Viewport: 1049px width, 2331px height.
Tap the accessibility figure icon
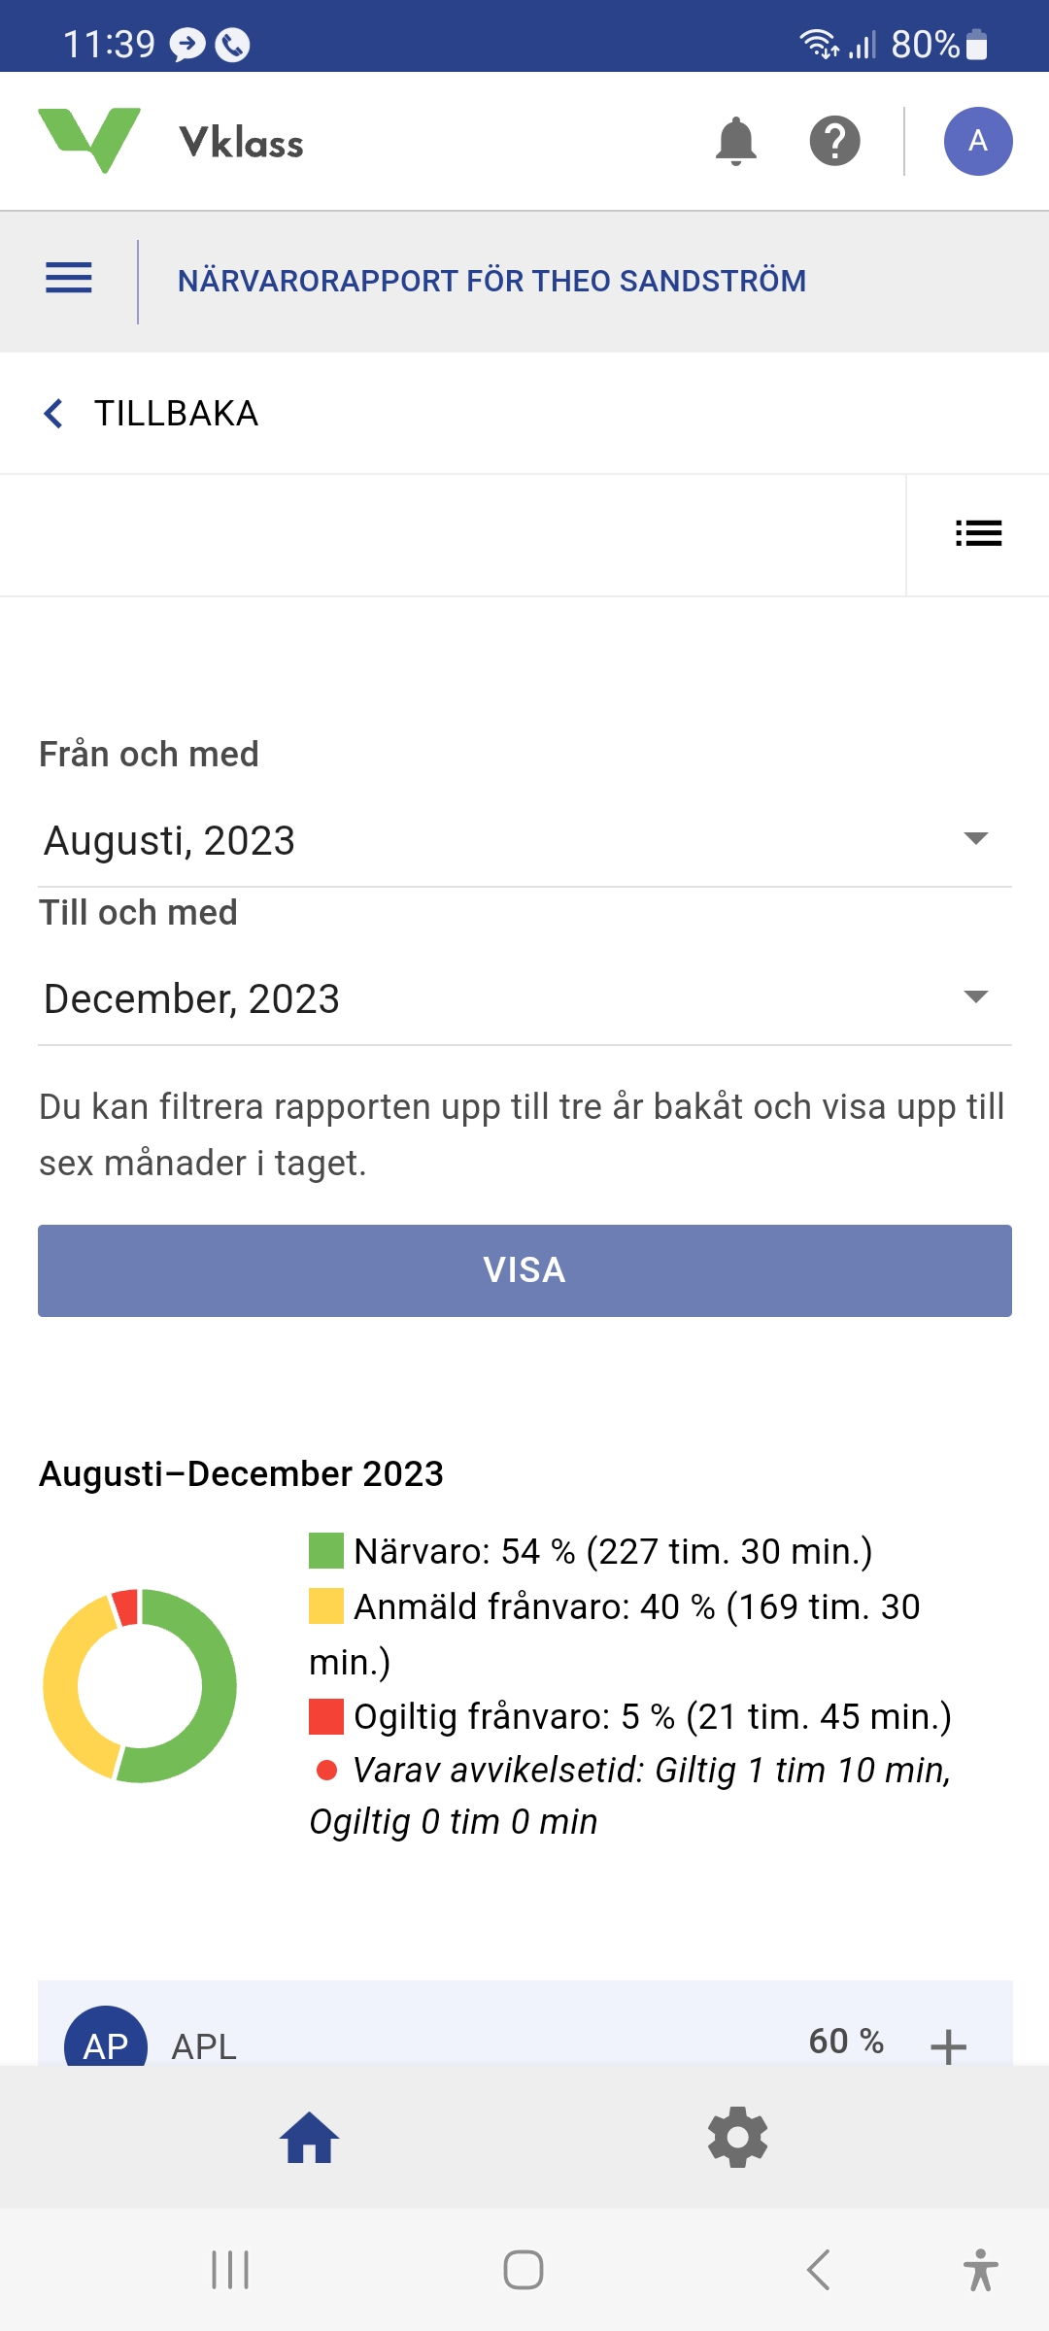(x=980, y=2270)
